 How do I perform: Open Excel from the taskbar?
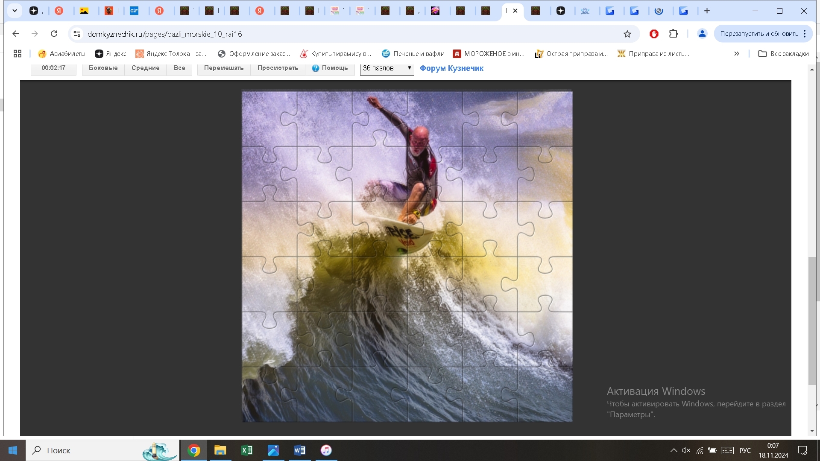tap(247, 450)
